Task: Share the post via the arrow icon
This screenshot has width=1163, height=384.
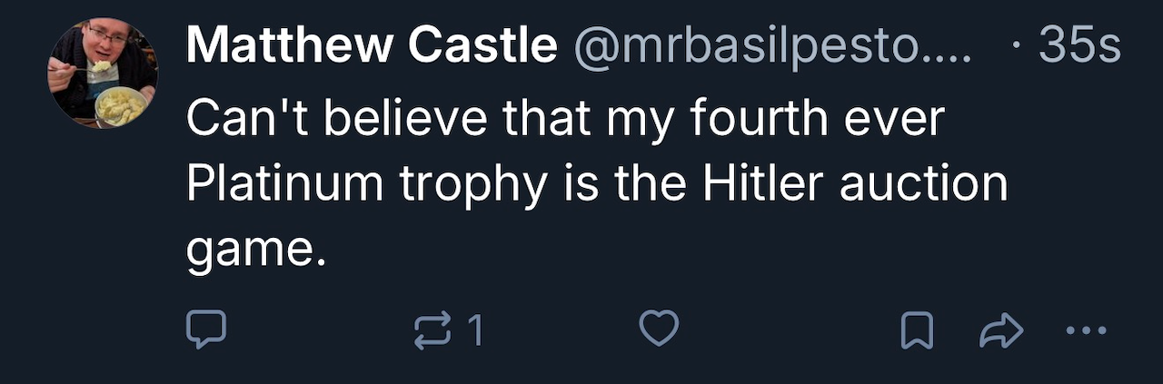Action: (x=1001, y=330)
